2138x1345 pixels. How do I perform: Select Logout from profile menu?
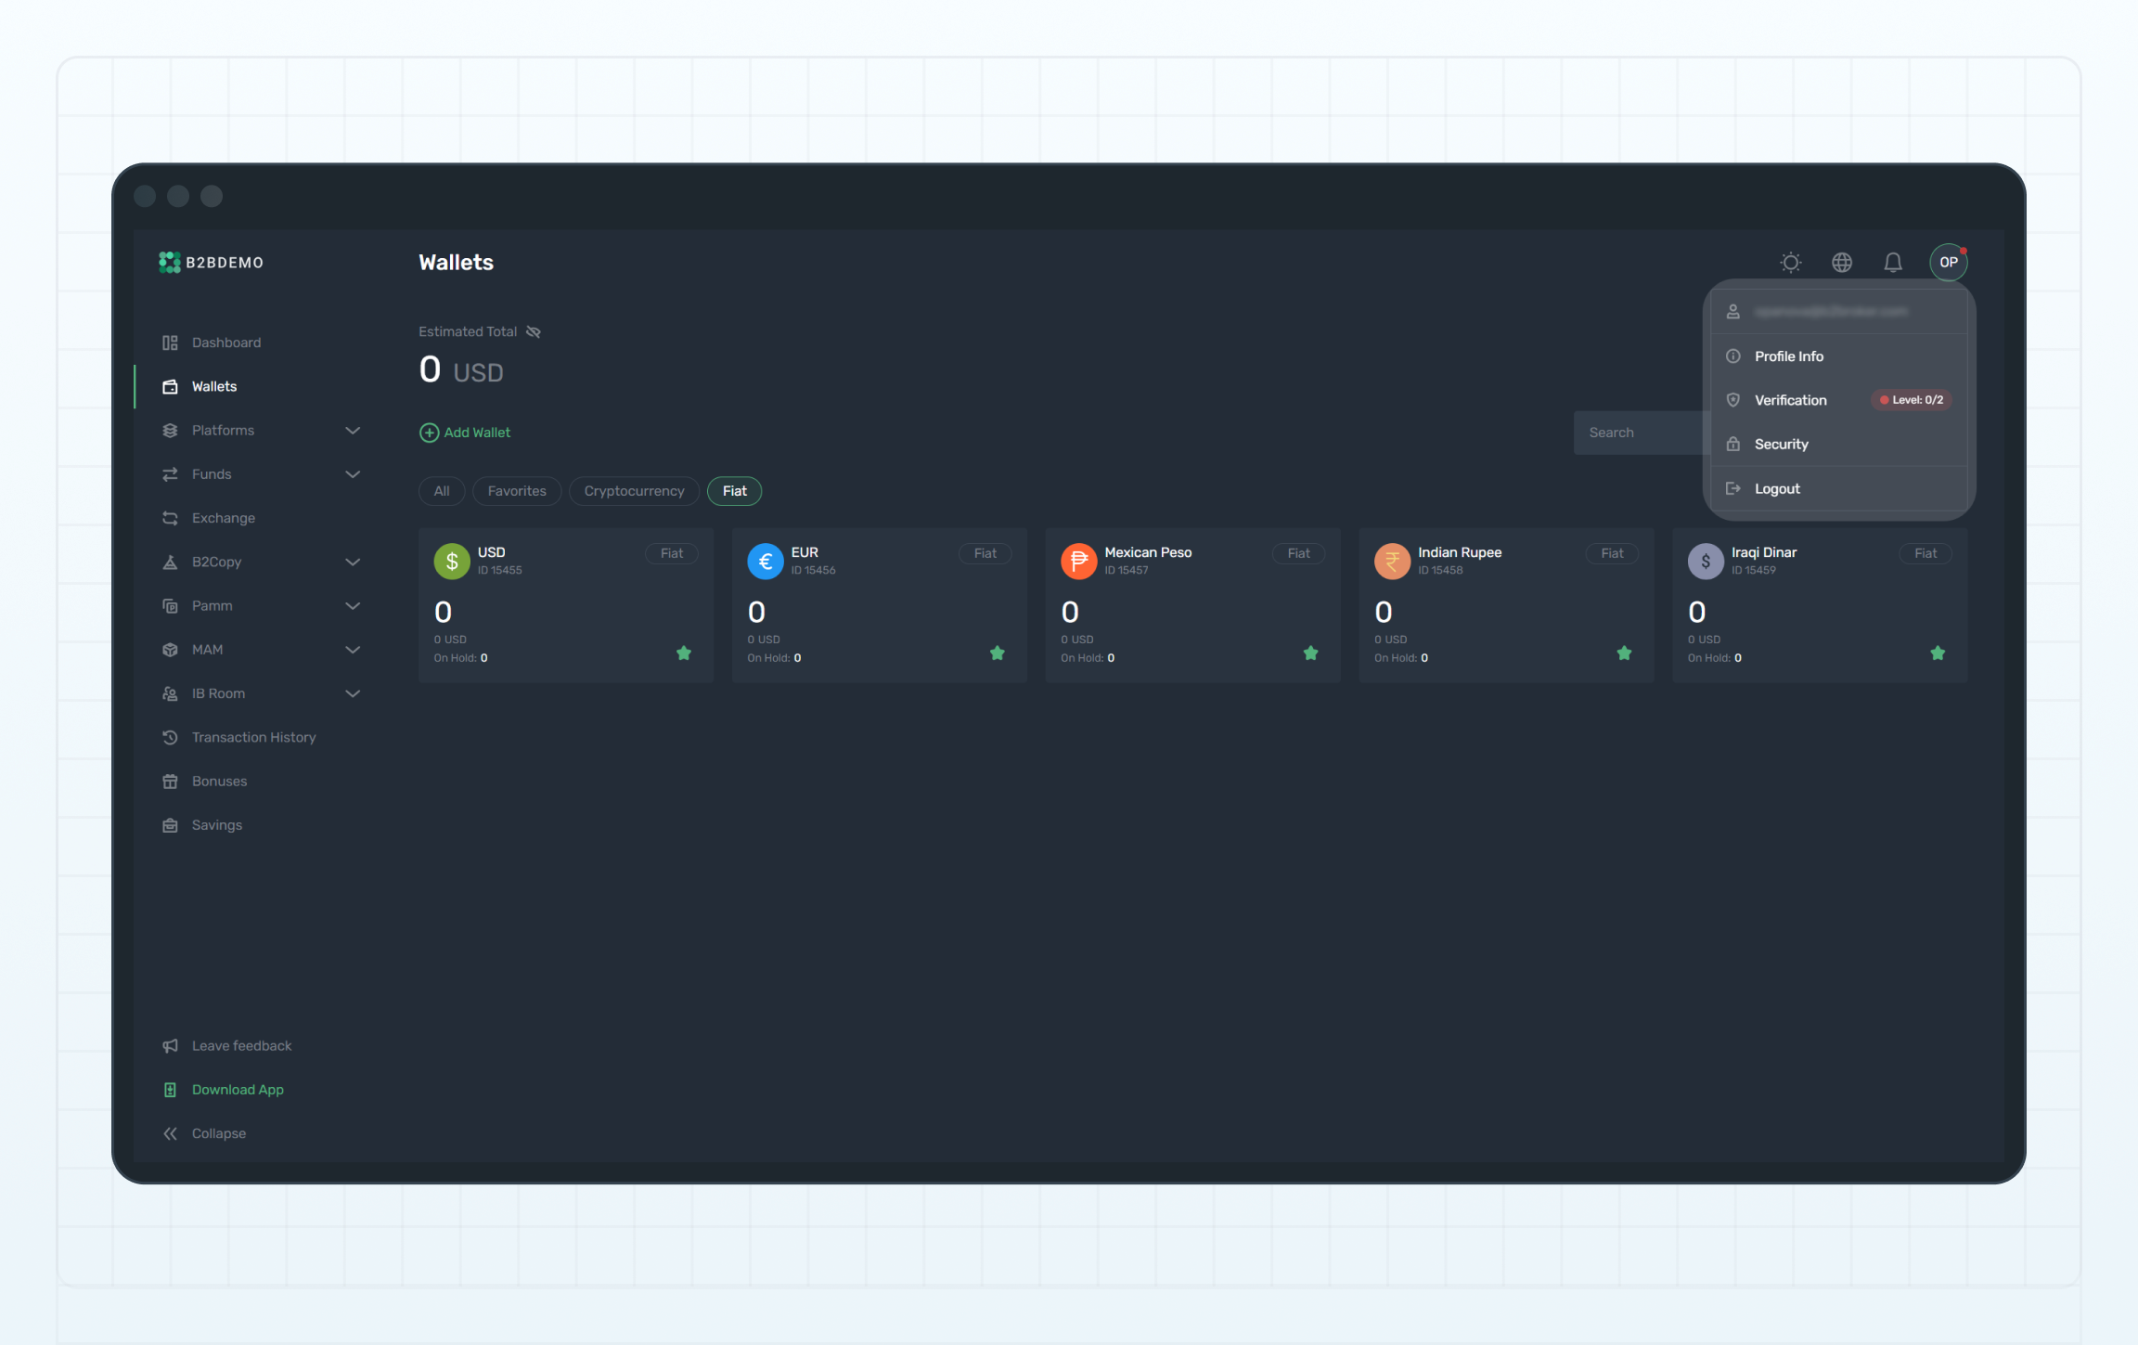(x=1776, y=488)
